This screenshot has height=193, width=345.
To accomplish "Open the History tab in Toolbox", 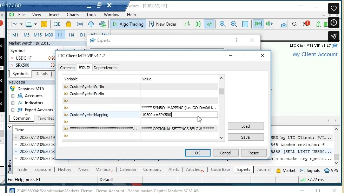I will [65, 169].
